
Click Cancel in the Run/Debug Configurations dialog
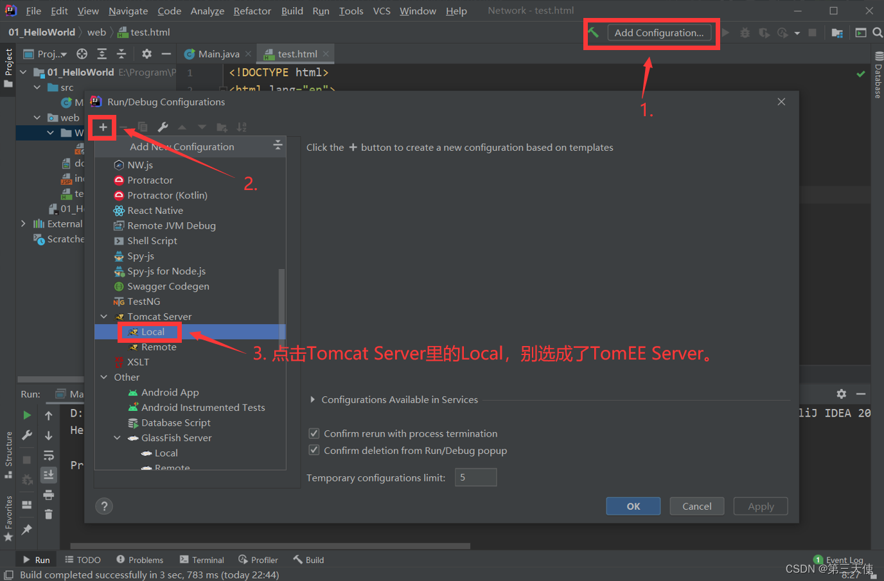[x=696, y=507]
